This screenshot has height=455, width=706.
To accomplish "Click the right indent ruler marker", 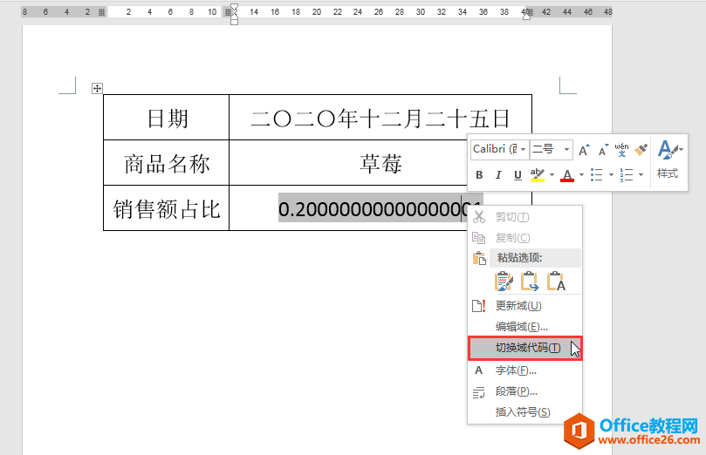I will (526, 16).
